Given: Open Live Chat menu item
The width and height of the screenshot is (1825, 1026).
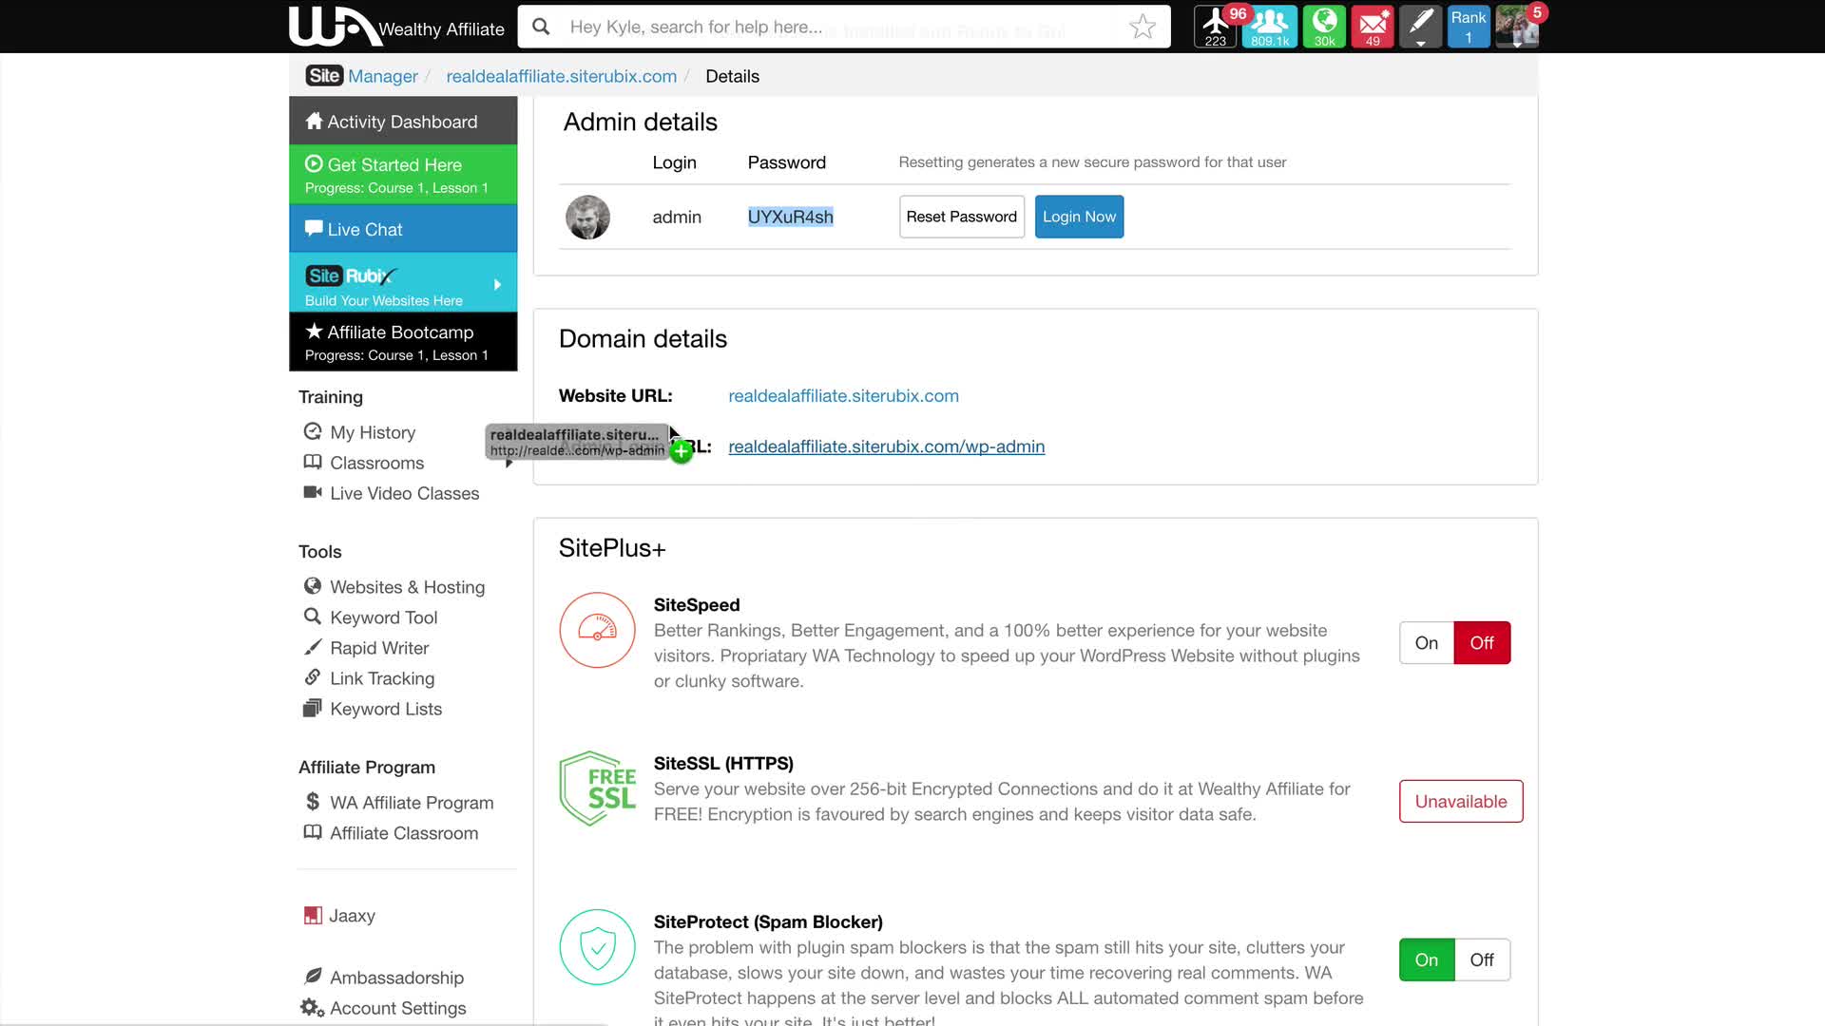Looking at the screenshot, I should point(403,229).
